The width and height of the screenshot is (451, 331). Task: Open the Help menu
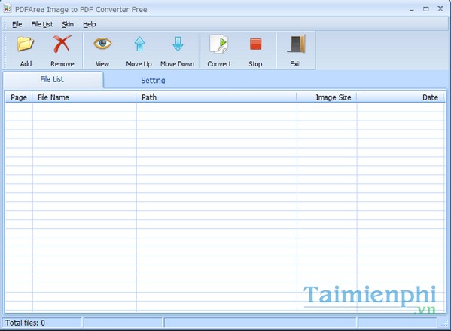89,24
